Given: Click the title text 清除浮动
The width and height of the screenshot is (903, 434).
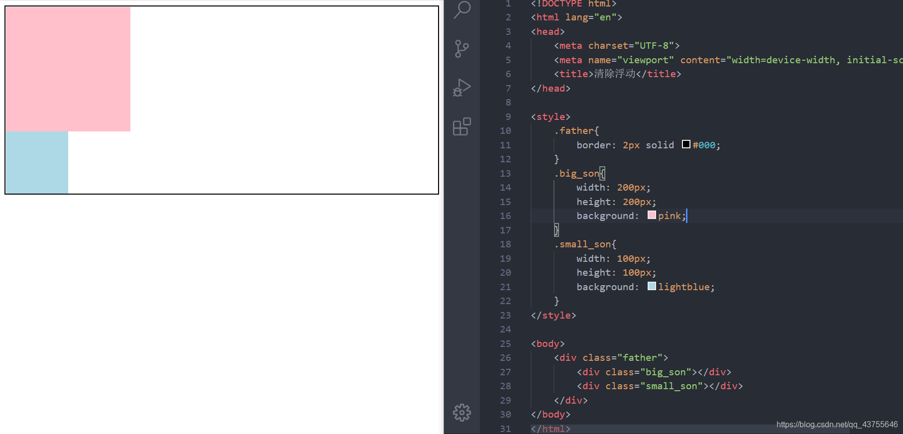Looking at the screenshot, I should [x=615, y=74].
